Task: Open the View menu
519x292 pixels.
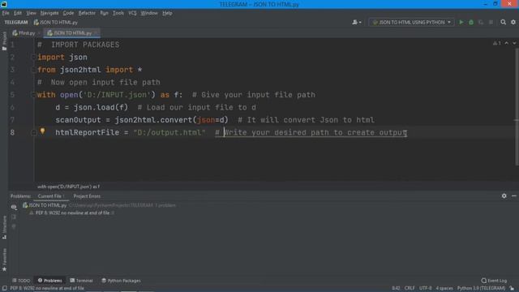Action: pyautogui.click(x=31, y=13)
